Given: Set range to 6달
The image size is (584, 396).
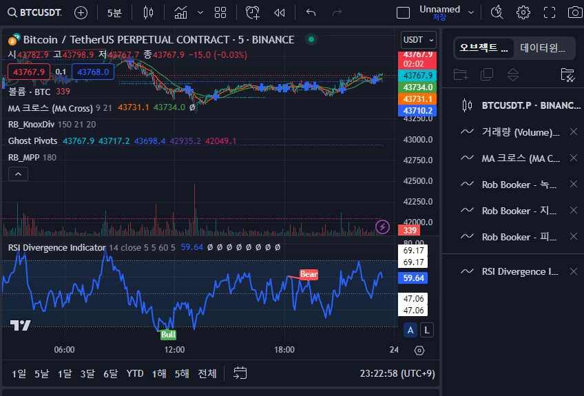Looking at the screenshot, I should click(x=111, y=374).
